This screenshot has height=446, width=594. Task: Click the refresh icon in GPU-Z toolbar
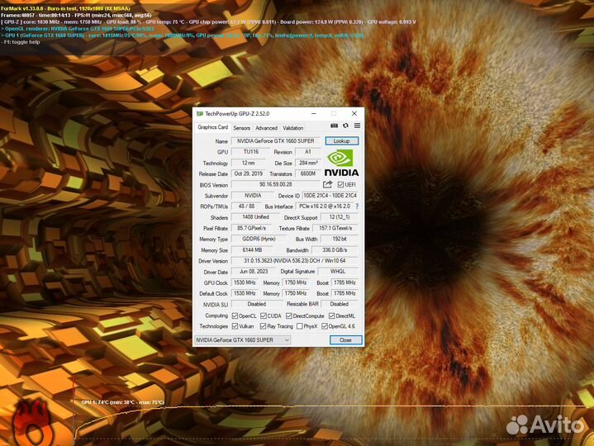point(345,126)
